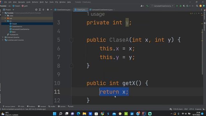Screen dimensions: 206x116
Task: Click the Build project hammer icon
Action: pyautogui.click(x=147, y=6)
